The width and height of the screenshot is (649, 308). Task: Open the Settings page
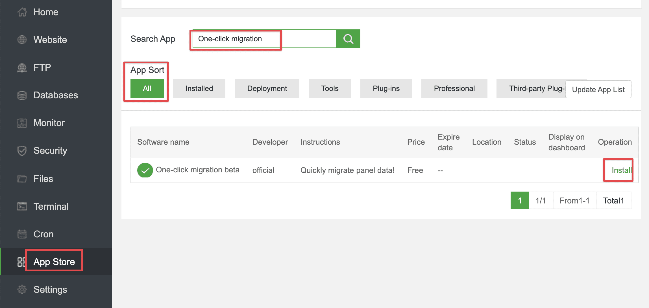tap(50, 289)
